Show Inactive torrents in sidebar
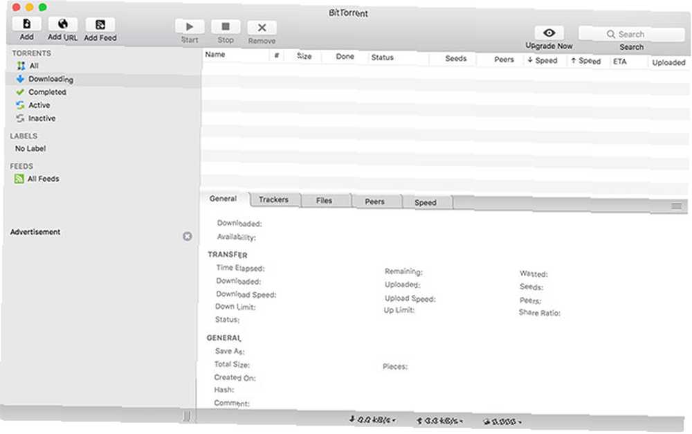 pos(42,118)
